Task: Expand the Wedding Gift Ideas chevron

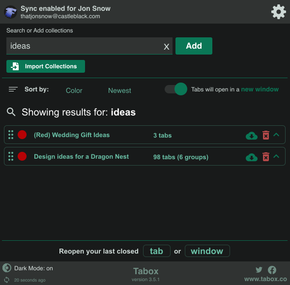Action: click(276, 135)
